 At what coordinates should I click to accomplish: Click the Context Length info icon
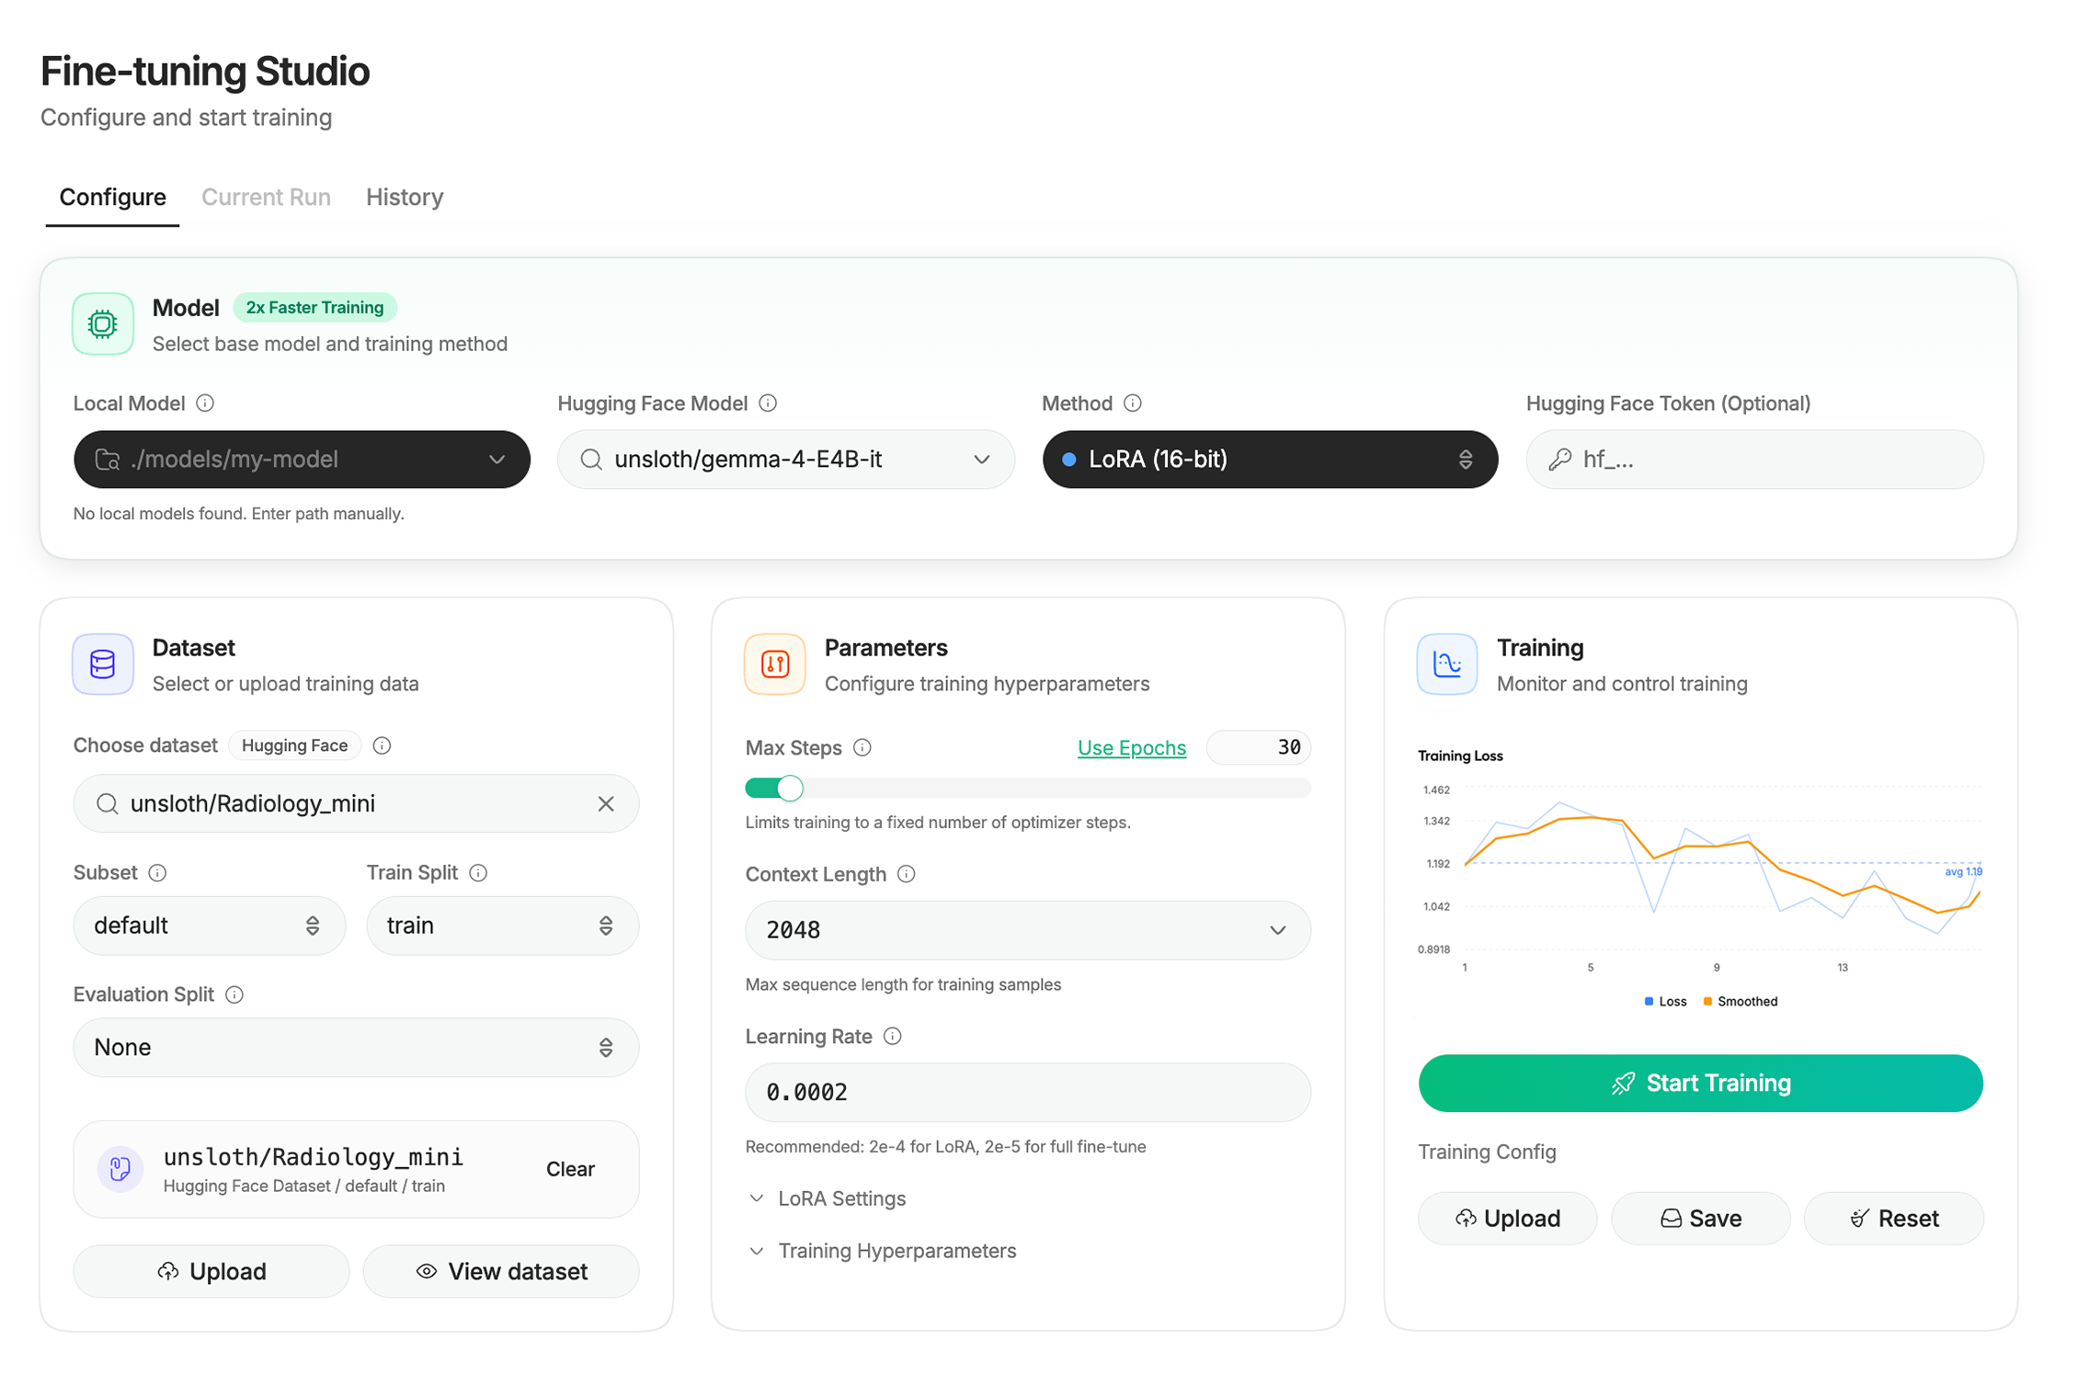(x=907, y=874)
